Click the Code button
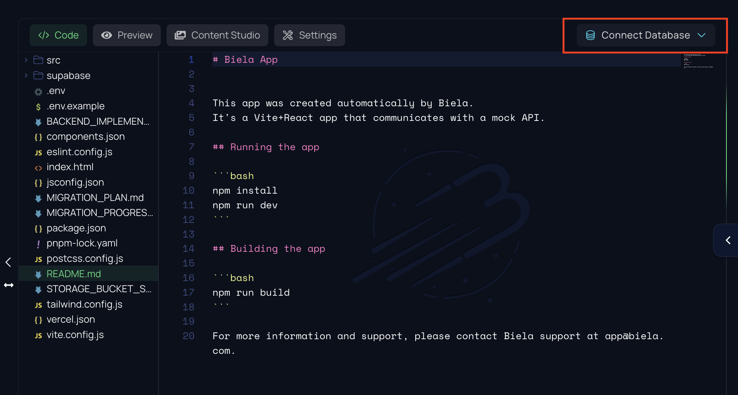Screen dimensions: 738x395 (58, 35)
